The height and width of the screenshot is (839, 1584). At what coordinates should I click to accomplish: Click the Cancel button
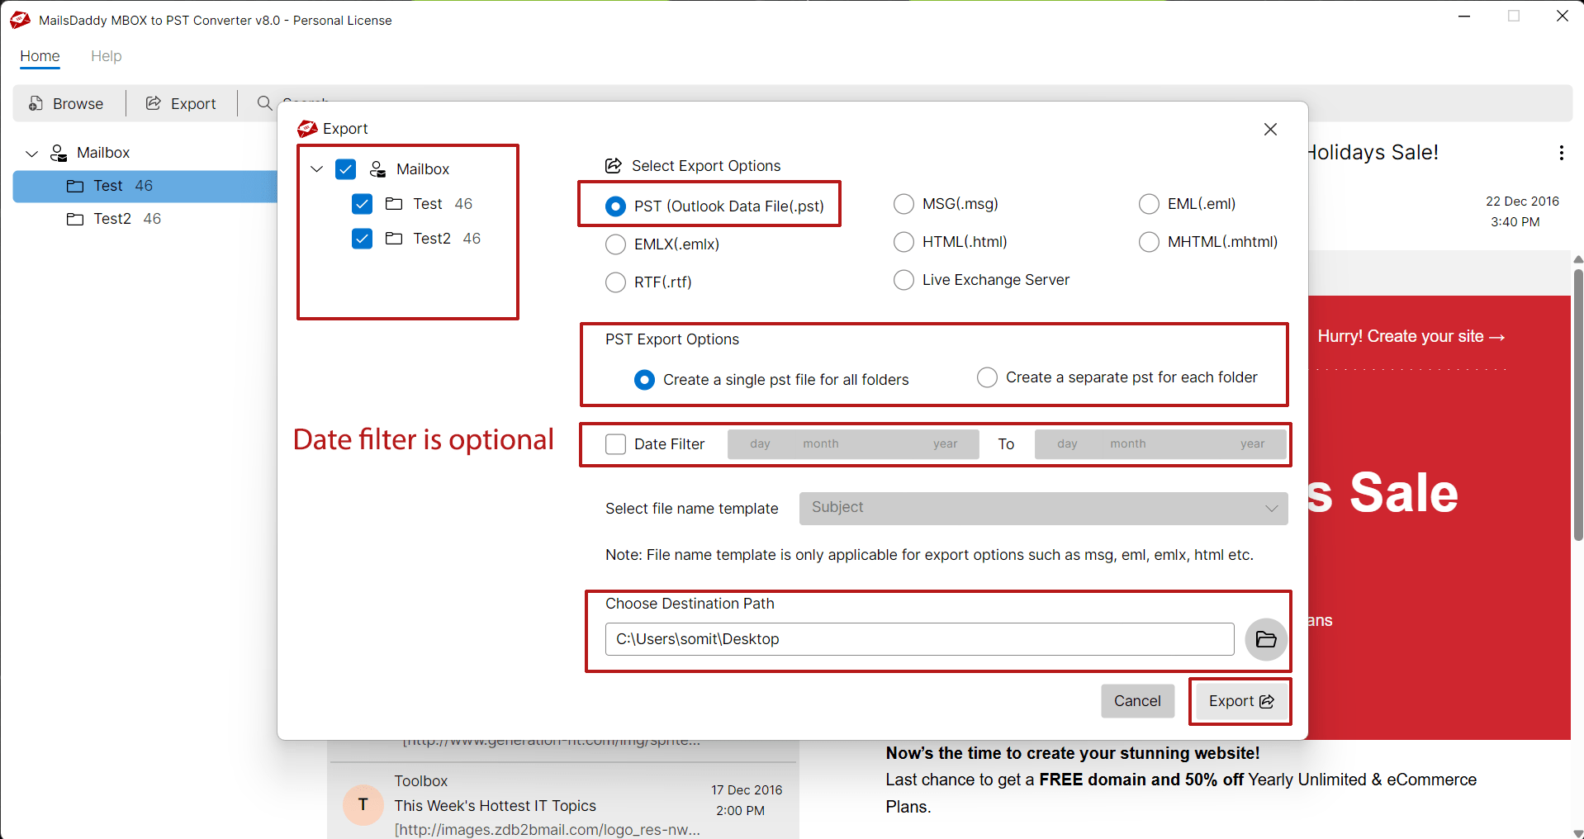[x=1136, y=701]
